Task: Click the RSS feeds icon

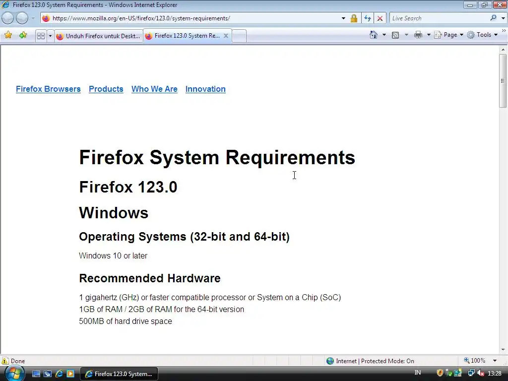Action: pyautogui.click(x=395, y=35)
